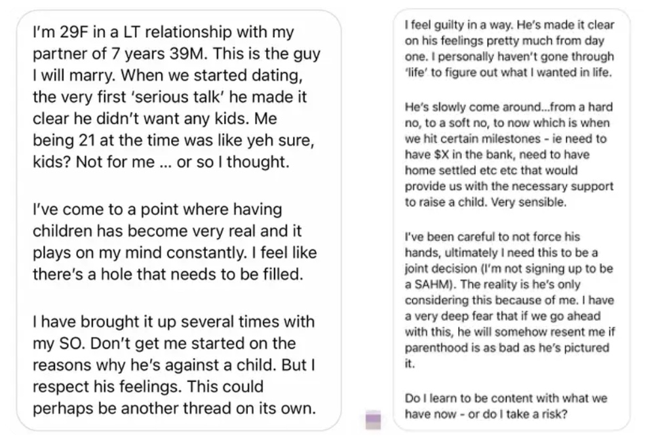The image size is (658, 440).
Task: Click the text "a SAHM). The reality is he's only"
Action: (x=493, y=284)
